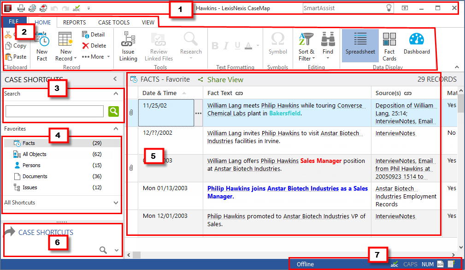Screen dimensions: 465x270
Task: Toggle Underline text formatting
Action: click(x=237, y=45)
